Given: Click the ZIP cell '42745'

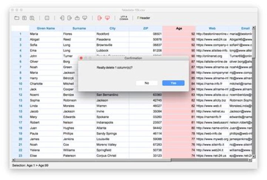Looking at the screenshot, I should (x=146, y=100).
